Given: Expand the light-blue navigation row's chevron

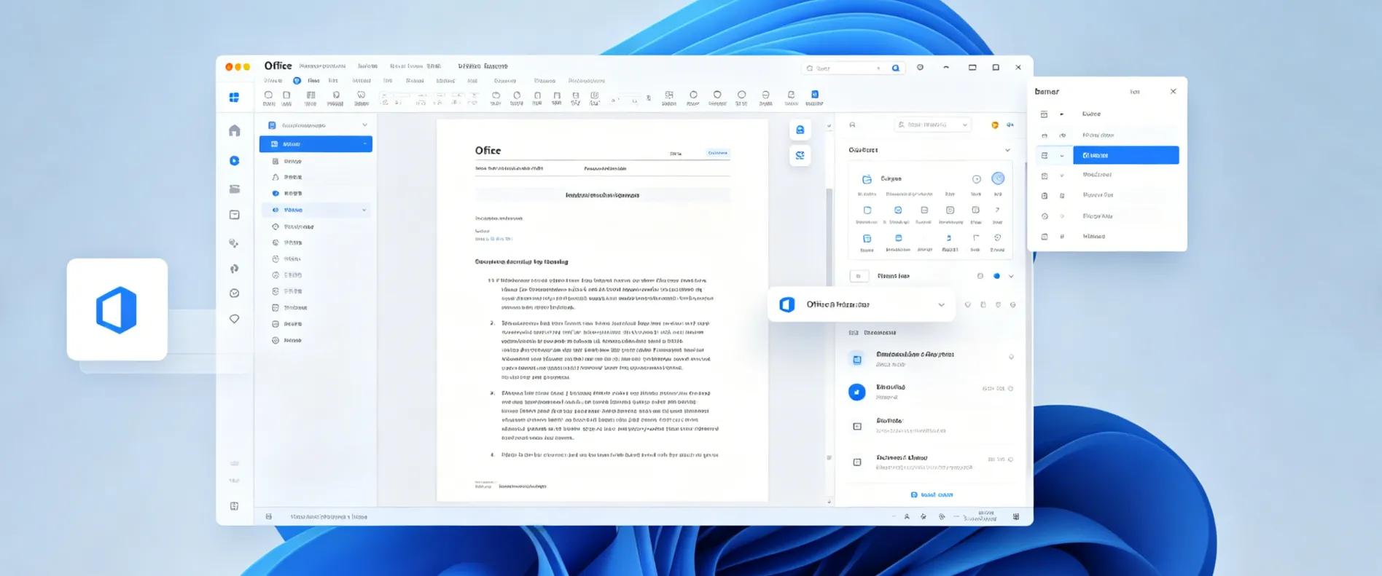Looking at the screenshot, I should 364,210.
